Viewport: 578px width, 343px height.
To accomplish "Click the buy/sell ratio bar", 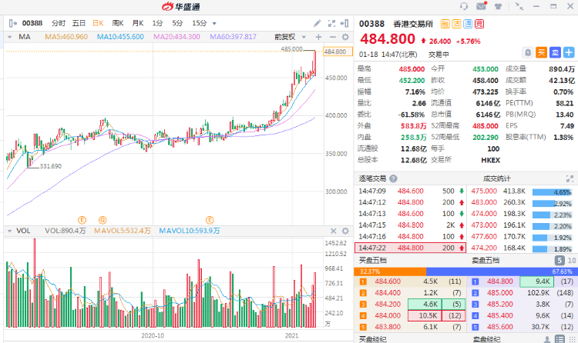I will click(465, 271).
